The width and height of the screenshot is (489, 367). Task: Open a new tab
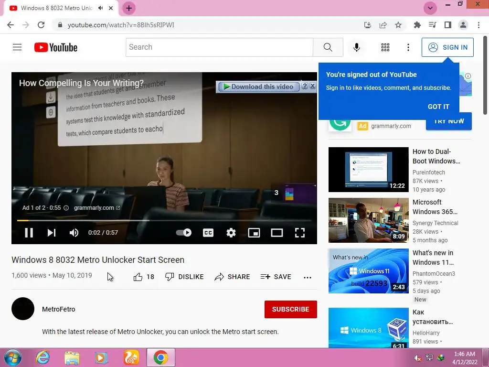129,8
